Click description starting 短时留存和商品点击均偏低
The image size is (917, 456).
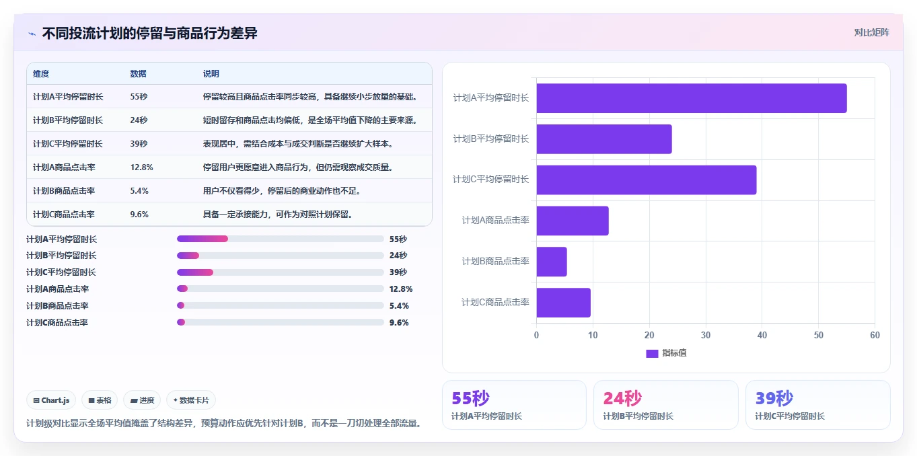(x=310, y=120)
